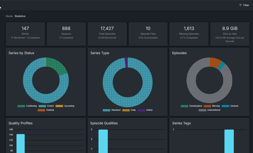Screen dimensions: 253x153
Task: Click the Unaired legend color swatch
Action: pyautogui.click(x=225, y=106)
